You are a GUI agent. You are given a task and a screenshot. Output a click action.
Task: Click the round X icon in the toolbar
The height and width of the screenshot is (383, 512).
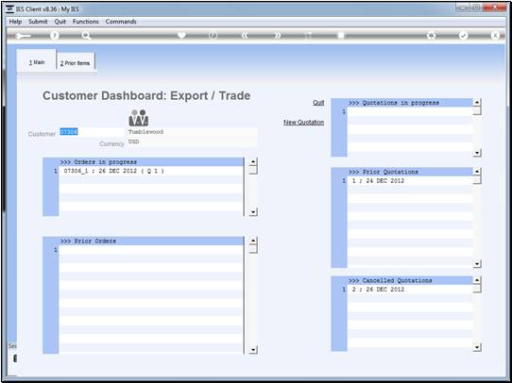tap(495, 36)
